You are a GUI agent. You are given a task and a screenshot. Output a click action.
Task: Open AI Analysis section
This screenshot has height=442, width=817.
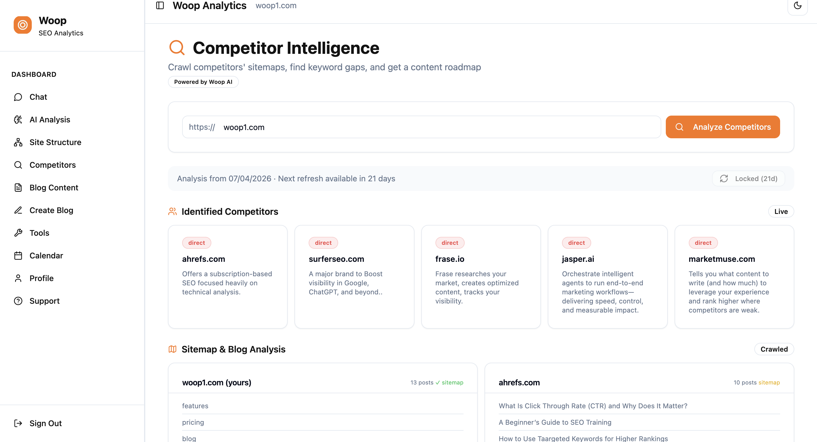point(49,120)
